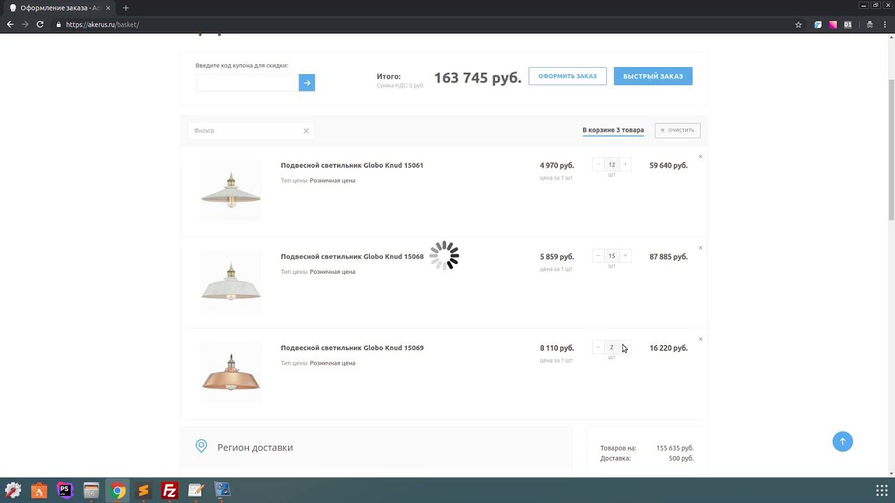Image resolution: width=895 pixels, height=503 pixels.
Task: Click the Globo Knud 15068 lamp thumbnail
Action: [x=231, y=282]
